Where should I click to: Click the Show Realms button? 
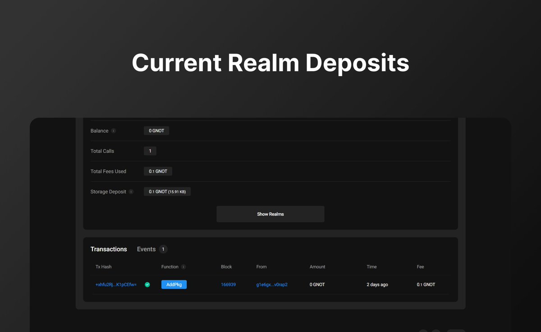tap(270, 214)
